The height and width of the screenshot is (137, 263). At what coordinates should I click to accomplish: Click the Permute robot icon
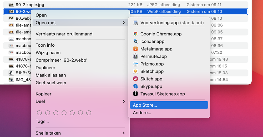[135, 56]
